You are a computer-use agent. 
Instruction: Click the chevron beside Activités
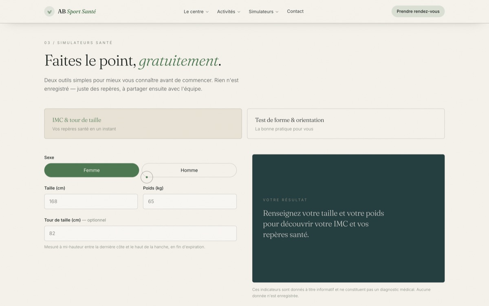(239, 12)
